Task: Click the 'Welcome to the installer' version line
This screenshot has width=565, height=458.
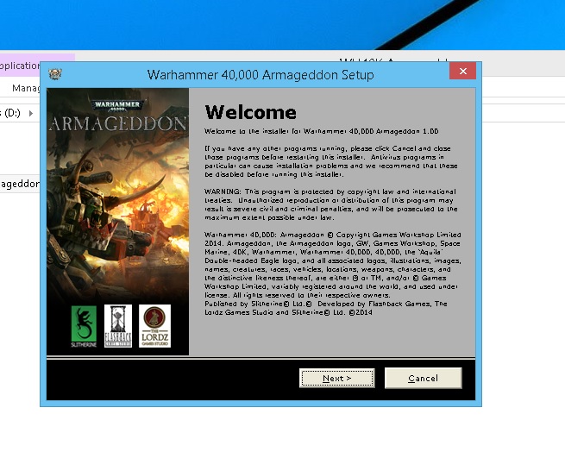Action: pyautogui.click(x=322, y=131)
